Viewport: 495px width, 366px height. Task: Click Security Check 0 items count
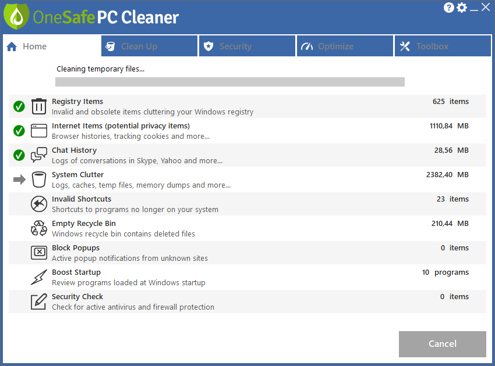tap(454, 297)
